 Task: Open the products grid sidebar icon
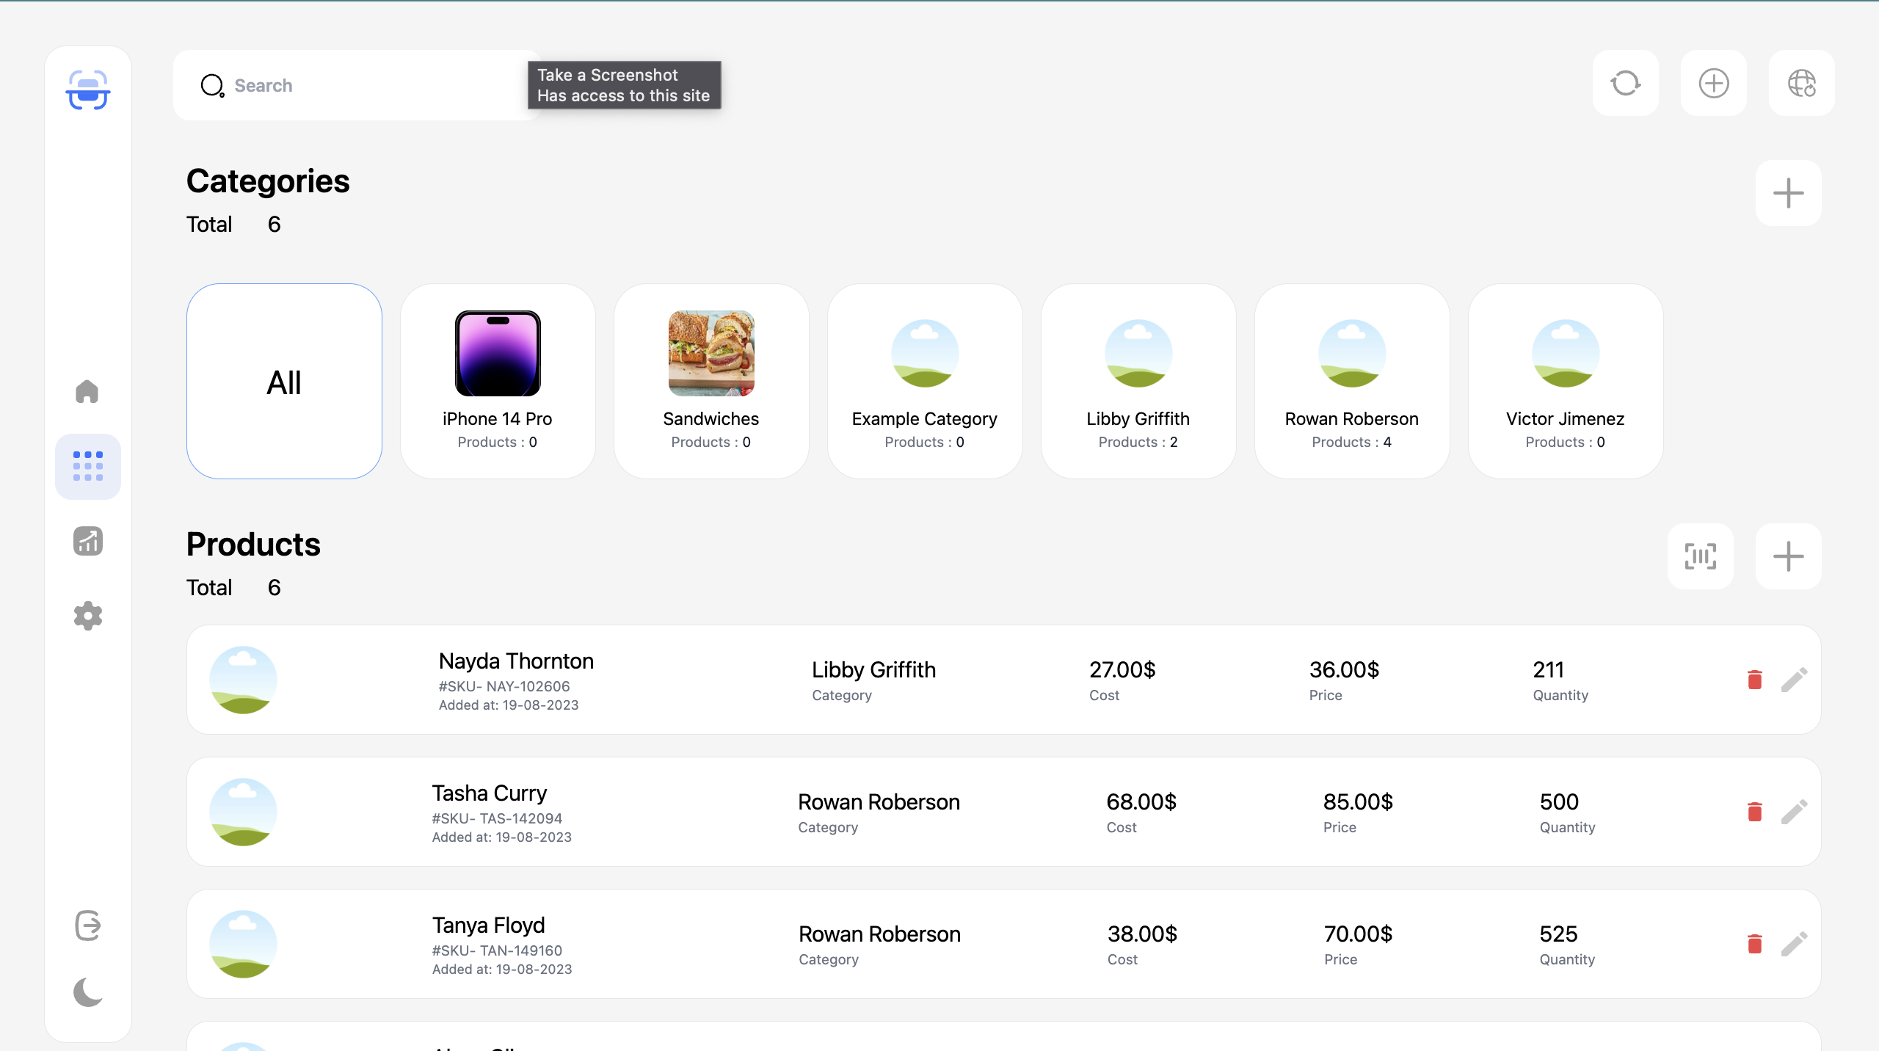87,466
